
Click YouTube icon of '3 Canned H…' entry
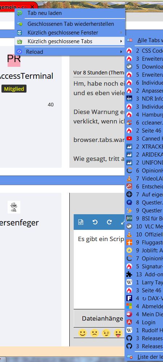click(x=129, y=139)
